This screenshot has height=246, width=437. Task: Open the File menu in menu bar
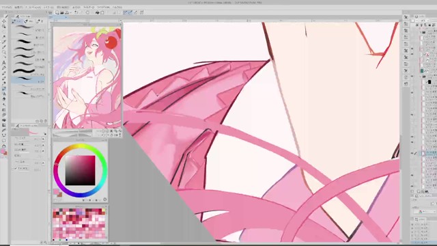tap(7, 8)
